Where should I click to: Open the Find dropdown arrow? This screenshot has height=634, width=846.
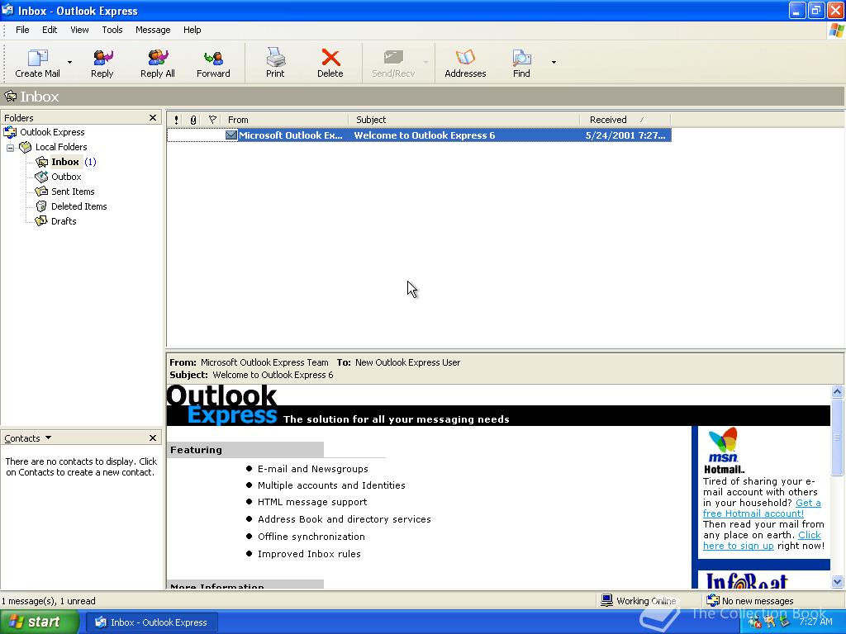click(552, 62)
